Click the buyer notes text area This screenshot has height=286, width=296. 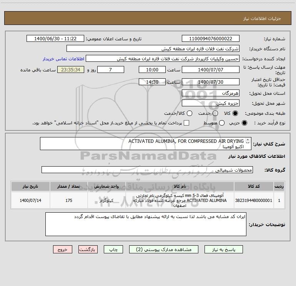click(146, 224)
